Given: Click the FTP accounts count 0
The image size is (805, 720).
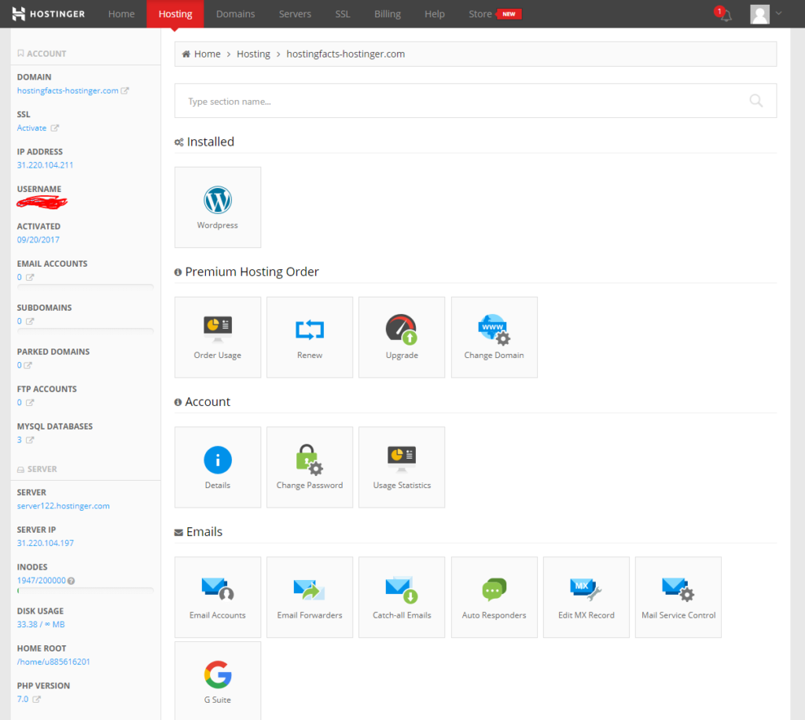Looking at the screenshot, I should pos(20,402).
